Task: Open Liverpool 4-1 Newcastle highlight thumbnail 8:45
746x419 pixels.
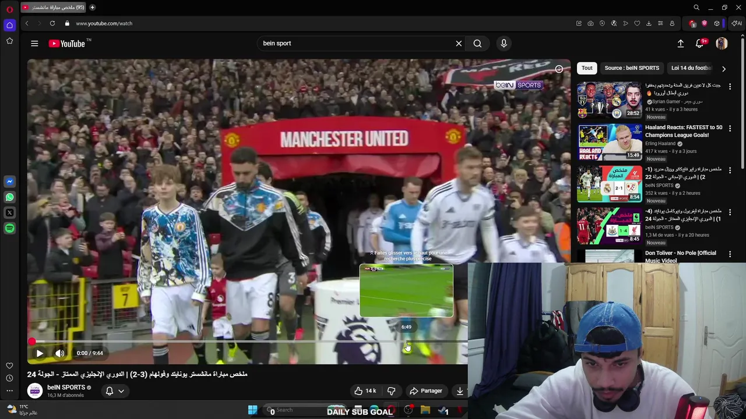Action: point(610,226)
